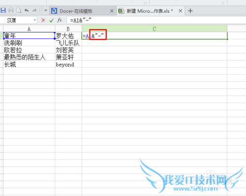Undo the last action
The image size is (246, 196).
(x=27, y=10)
